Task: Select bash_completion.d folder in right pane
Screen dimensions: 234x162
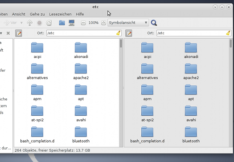Action: click(x=148, y=134)
